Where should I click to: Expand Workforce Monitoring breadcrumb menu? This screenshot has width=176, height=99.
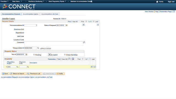[36, 1]
